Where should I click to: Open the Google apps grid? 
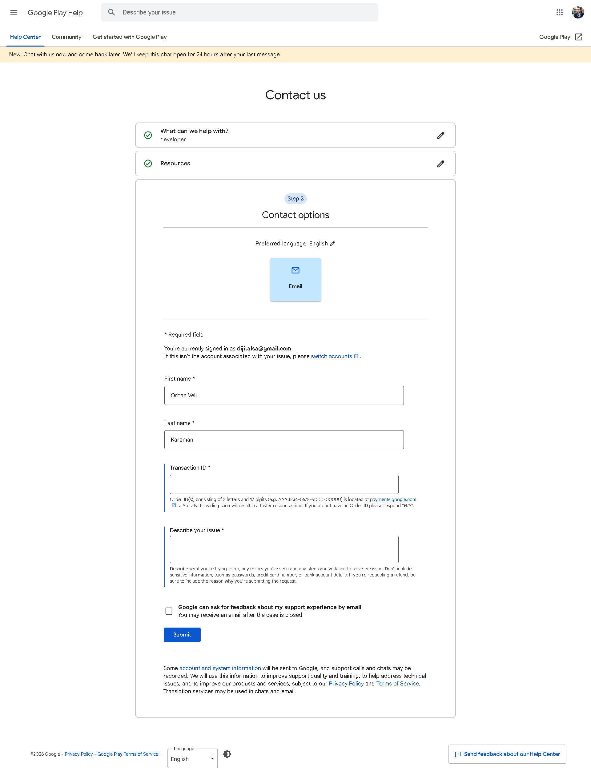[x=559, y=13]
